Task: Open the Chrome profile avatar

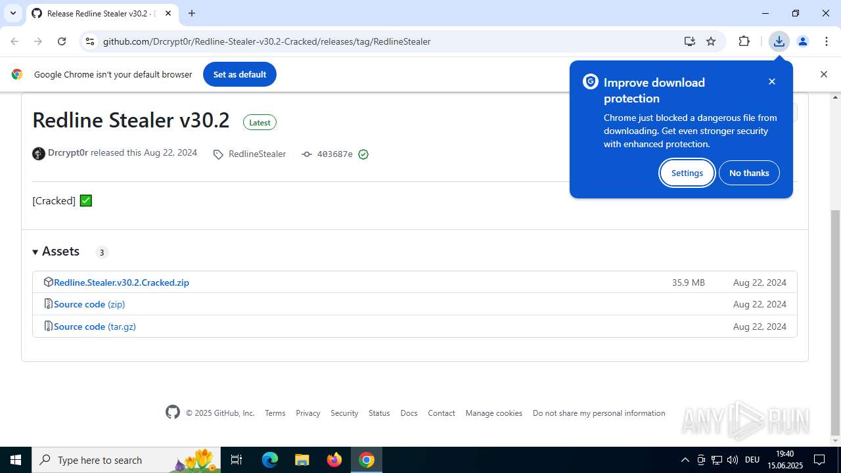Action: [x=802, y=41]
